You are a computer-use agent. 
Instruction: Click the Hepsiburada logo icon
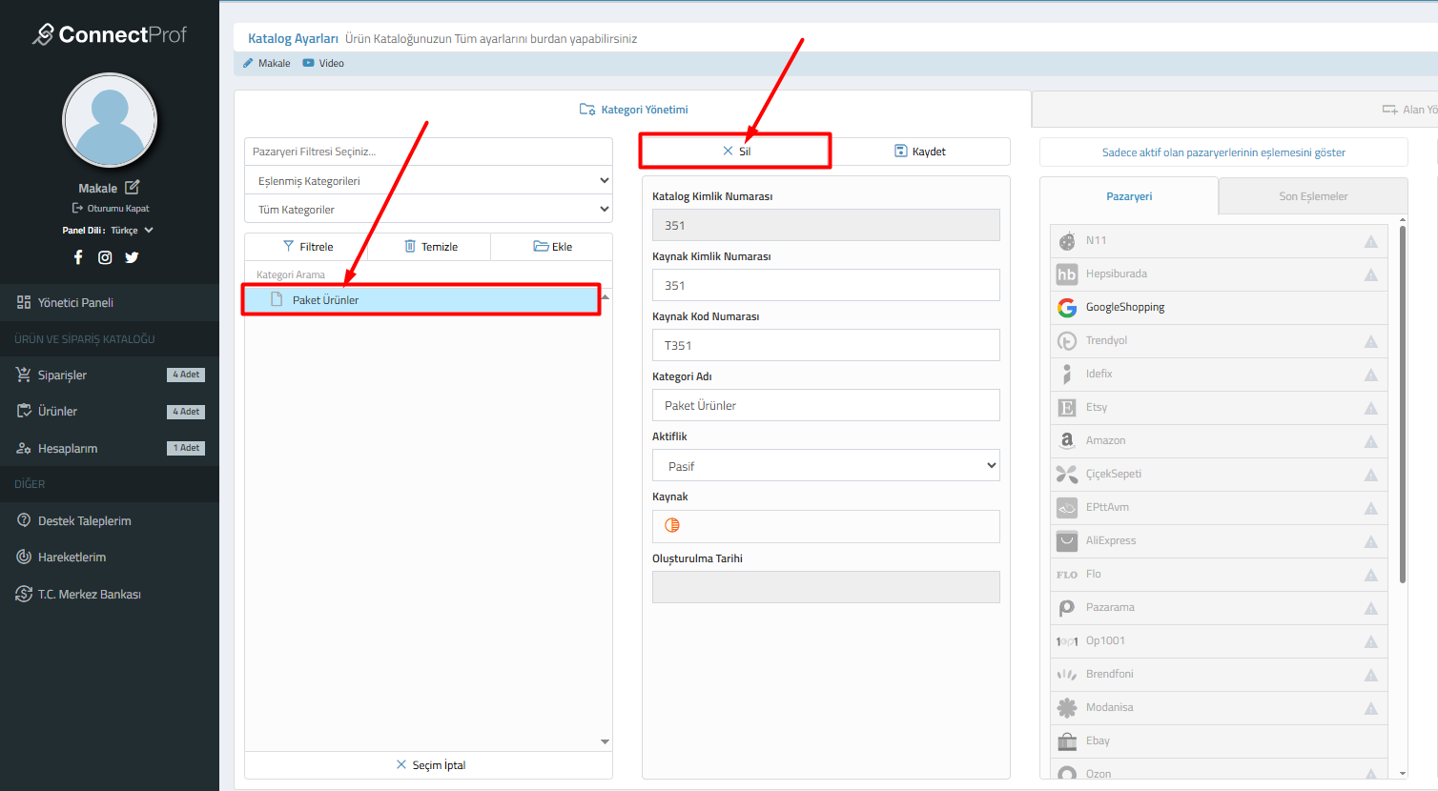1066,274
